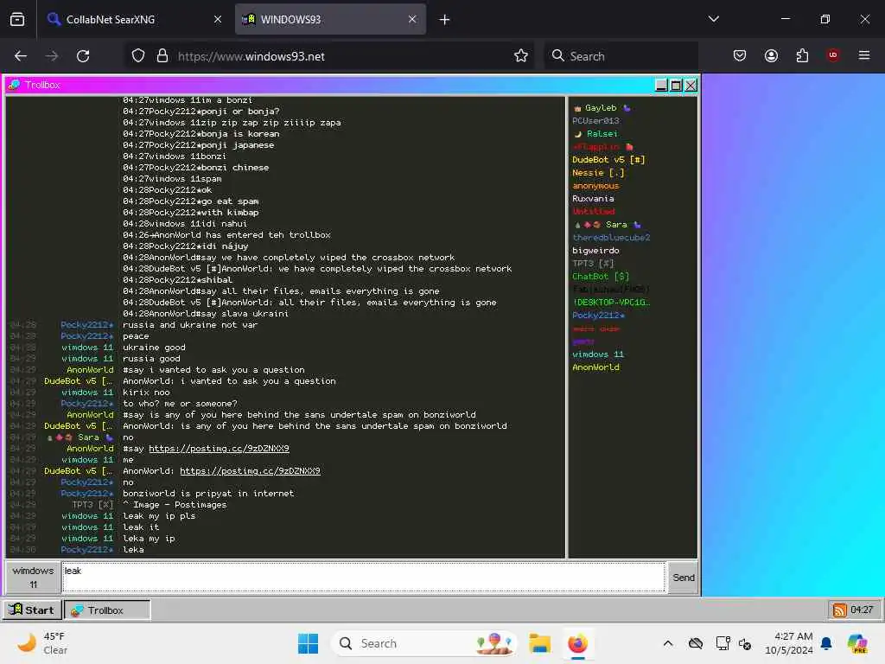The width and height of the screenshot is (885, 664).
Task: Select Gayleb in the user list
Action: tap(601, 108)
